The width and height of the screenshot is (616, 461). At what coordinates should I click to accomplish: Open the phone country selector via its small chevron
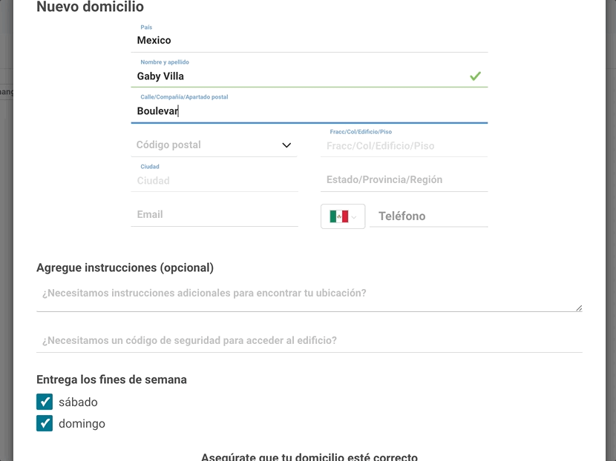pyautogui.click(x=355, y=216)
